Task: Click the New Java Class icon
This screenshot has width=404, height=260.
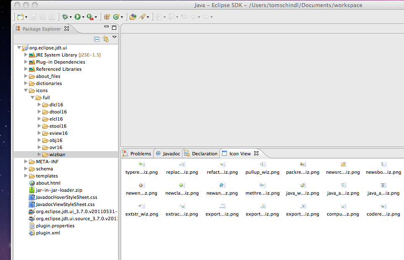Action: (116, 17)
